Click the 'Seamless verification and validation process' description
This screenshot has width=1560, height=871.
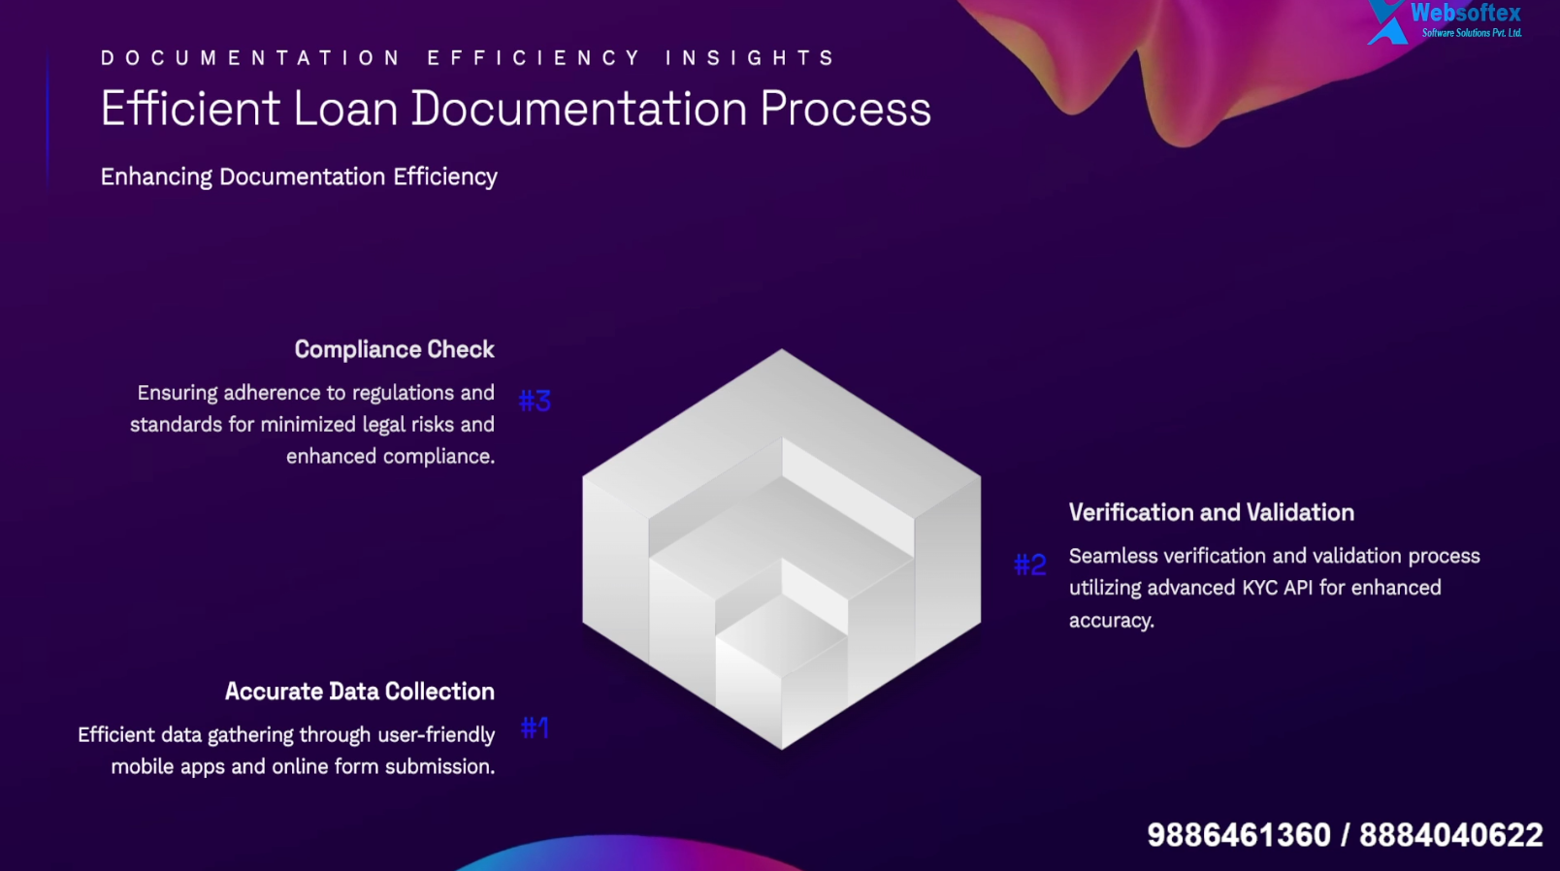coord(1274,588)
